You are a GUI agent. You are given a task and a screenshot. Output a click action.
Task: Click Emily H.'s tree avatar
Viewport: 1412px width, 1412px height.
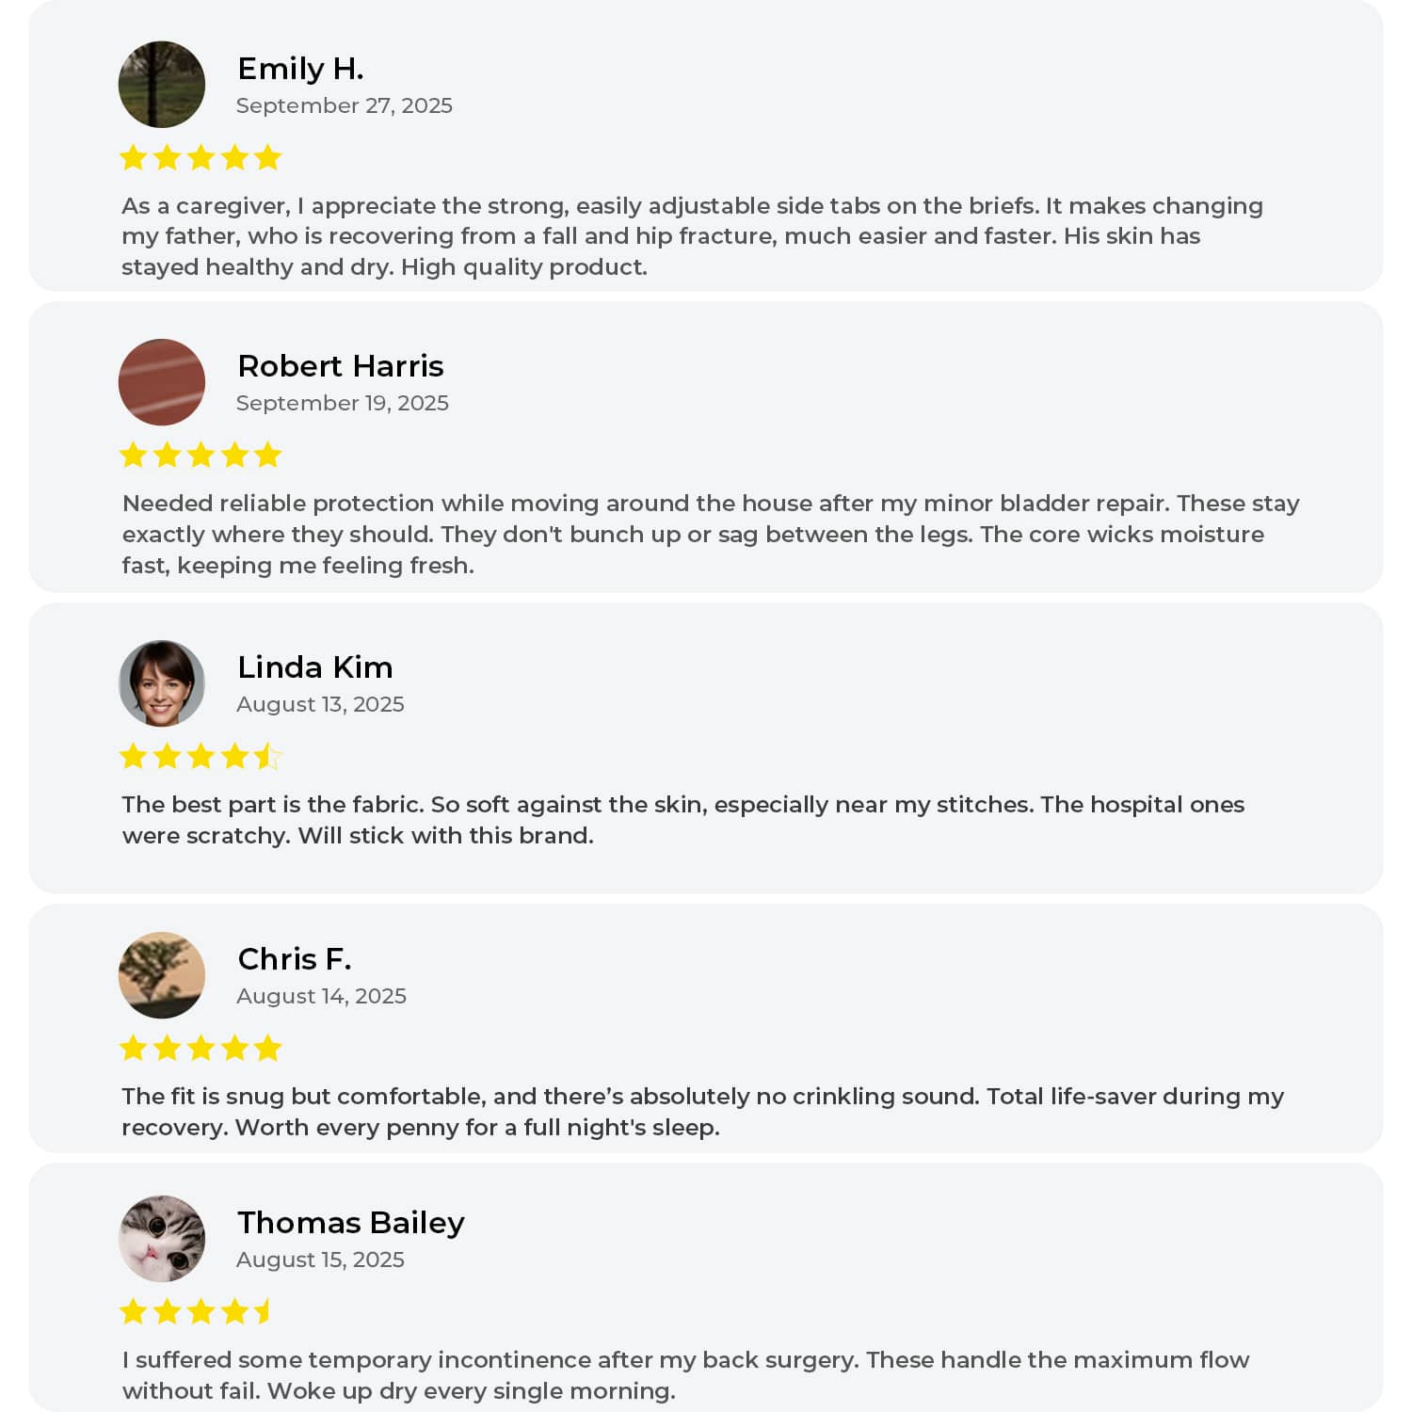point(162,85)
